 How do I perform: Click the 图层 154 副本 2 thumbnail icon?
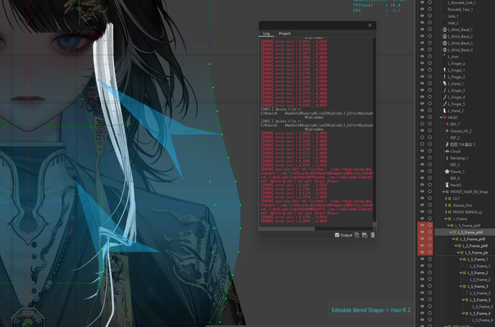(447, 145)
